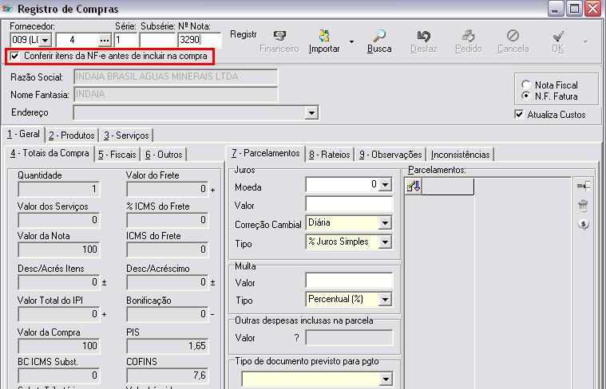Switch to the 2 - Produtos tab
606x389 pixels.
point(71,136)
